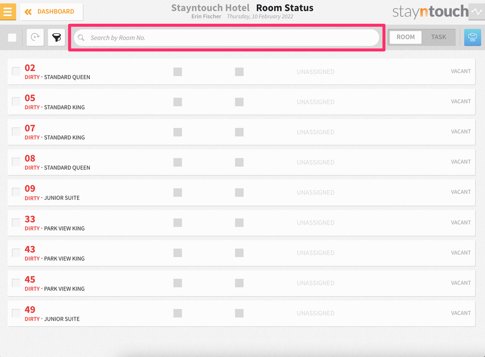Switch to the TASK view tab
485x357 pixels.
point(438,37)
